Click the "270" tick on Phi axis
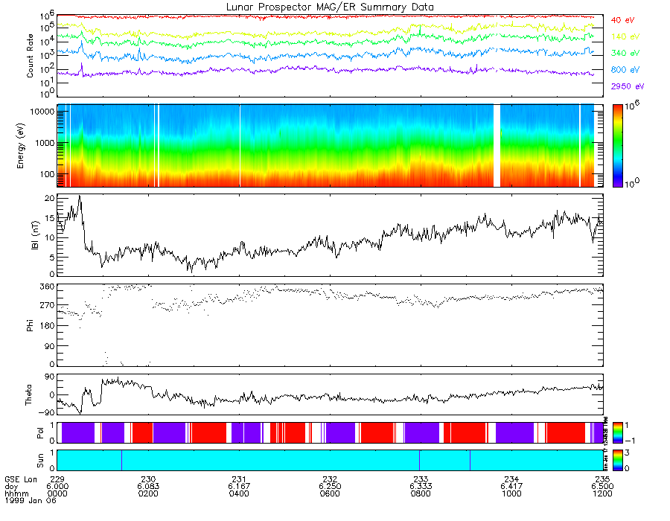670x521 pixels. pos(48,305)
